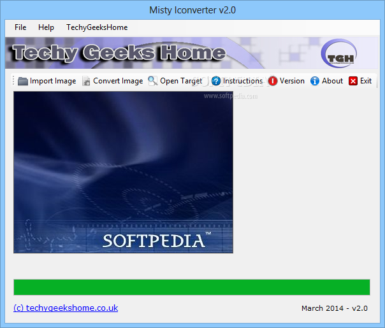
Task: Click the Convert Image icon
Action: pyautogui.click(x=86, y=81)
